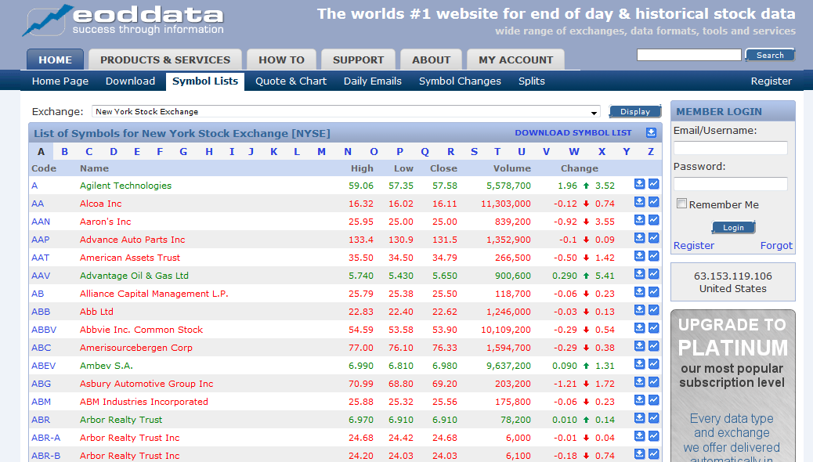The height and width of the screenshot is (462, 813).
Task: Click the Login button
Action: (733, 228)
